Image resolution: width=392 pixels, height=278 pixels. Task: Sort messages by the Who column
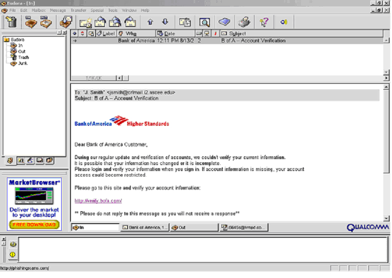coord(136,33)
